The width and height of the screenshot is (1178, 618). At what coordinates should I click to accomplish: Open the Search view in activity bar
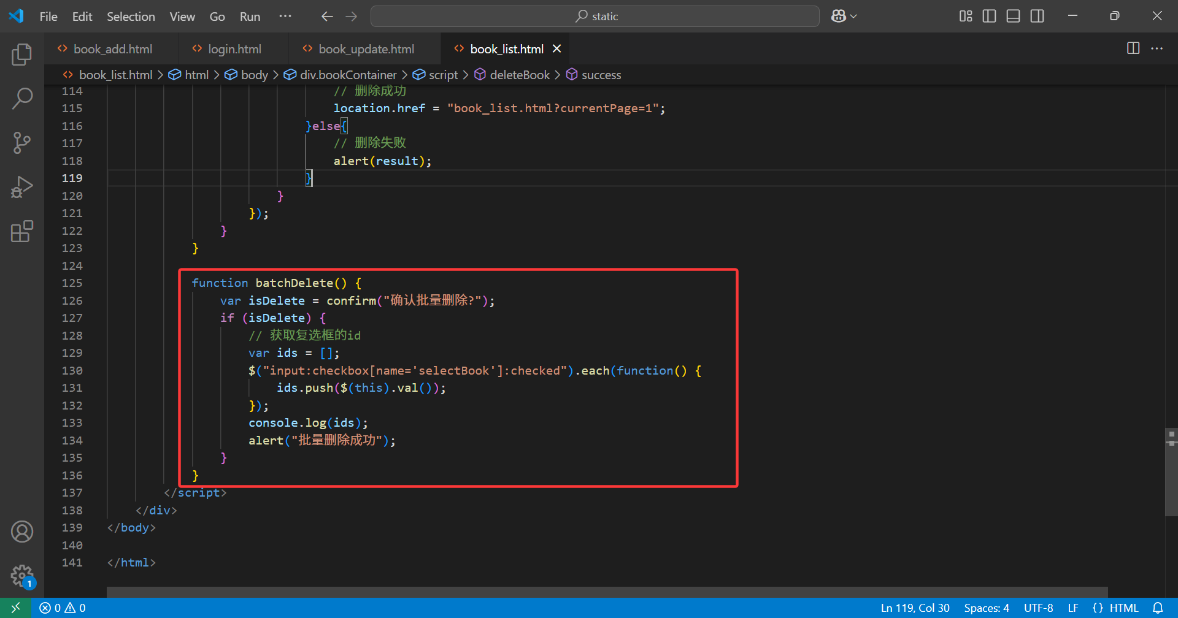click(x=22, y=98)
